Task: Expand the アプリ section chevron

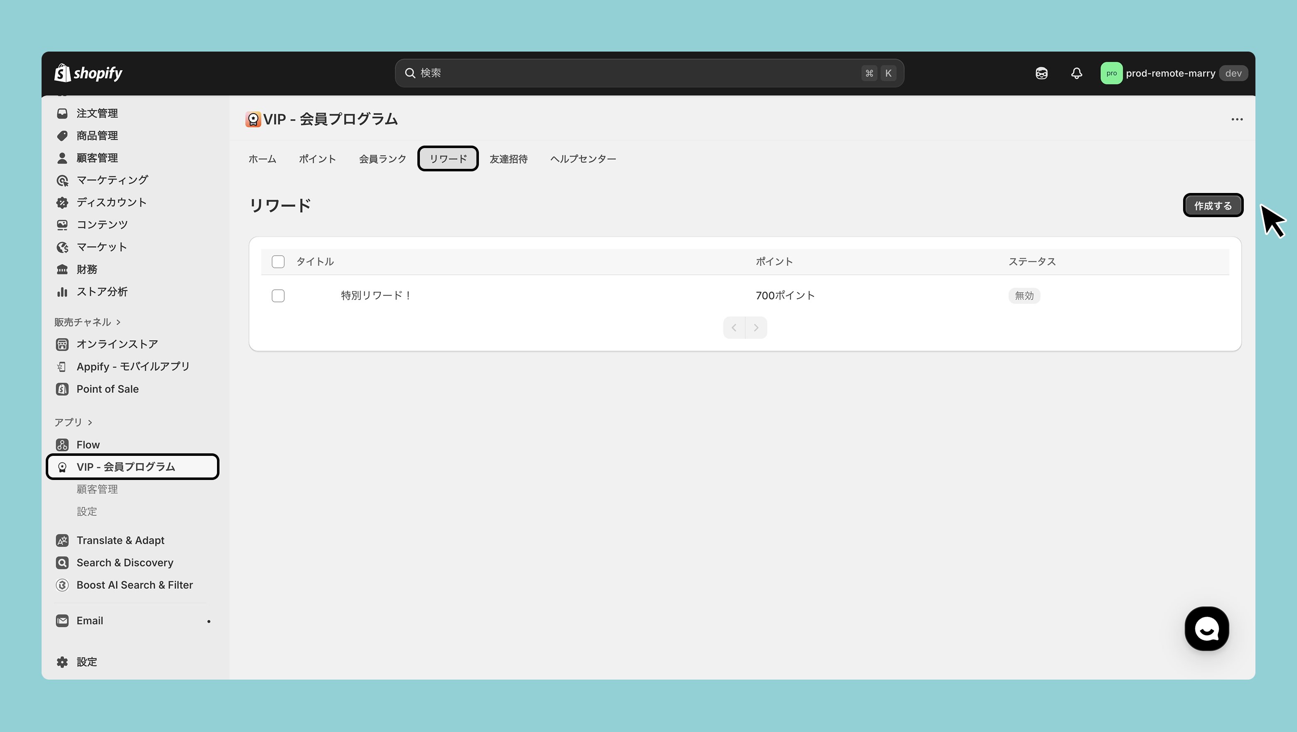Action: click(x=90, y=422)
